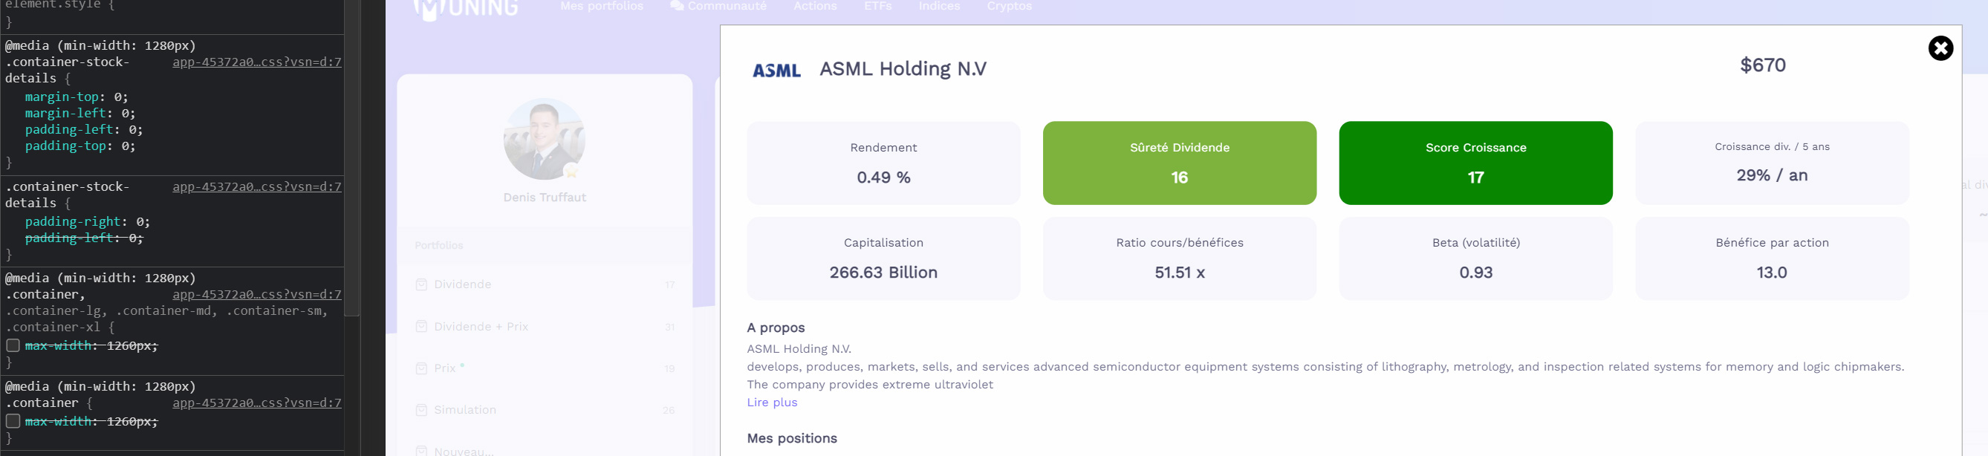Enable max-width checkbox under the .container-xl rule
The width and height of the screenshot is (1988, 456).
point(13,345)
